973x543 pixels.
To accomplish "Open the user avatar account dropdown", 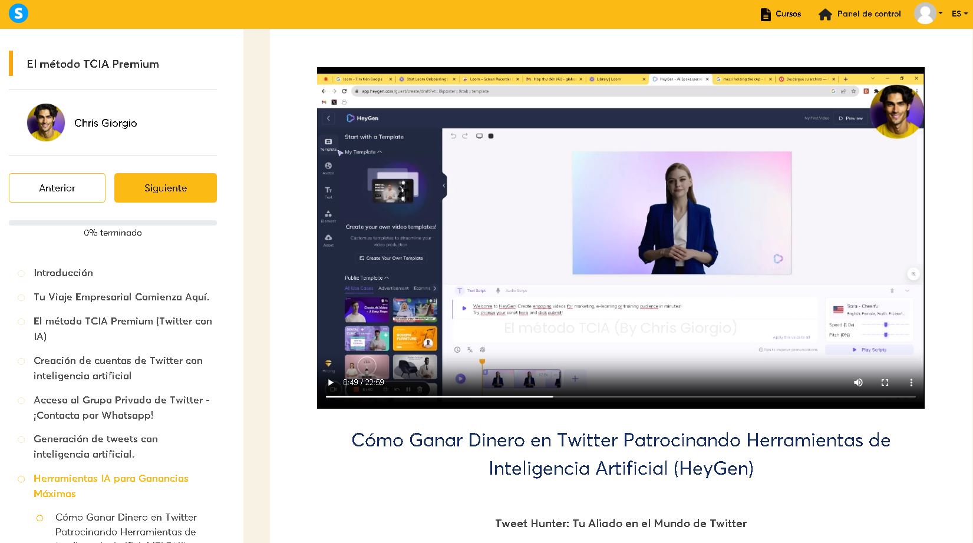I will pyautogui.click(x=928, y=14).
